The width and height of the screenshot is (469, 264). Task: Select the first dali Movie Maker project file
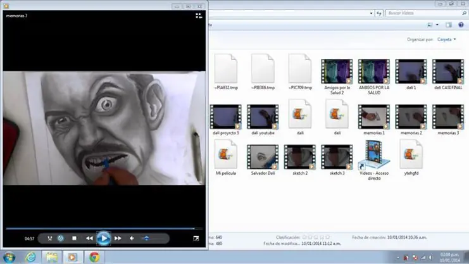click(300, 117)
